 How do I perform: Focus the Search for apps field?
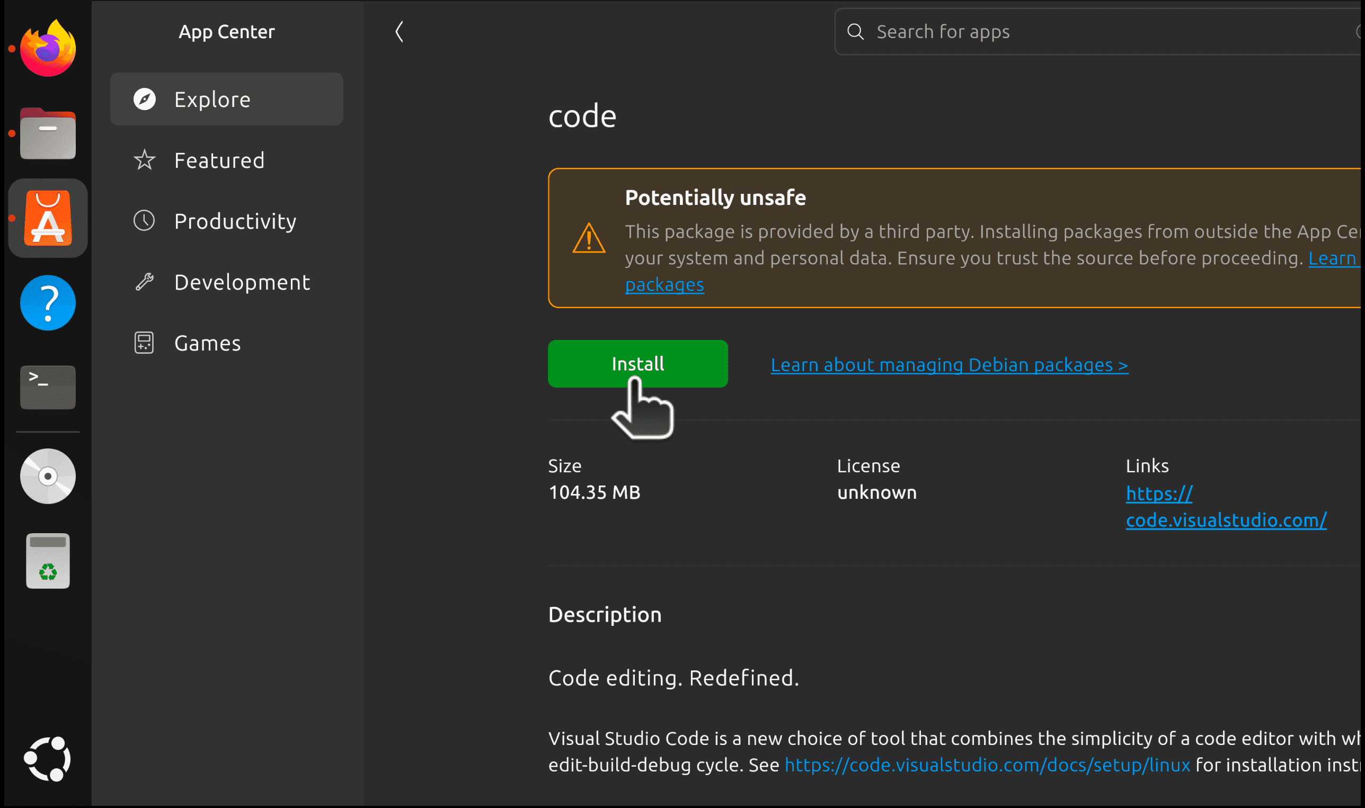[1097, 32]
